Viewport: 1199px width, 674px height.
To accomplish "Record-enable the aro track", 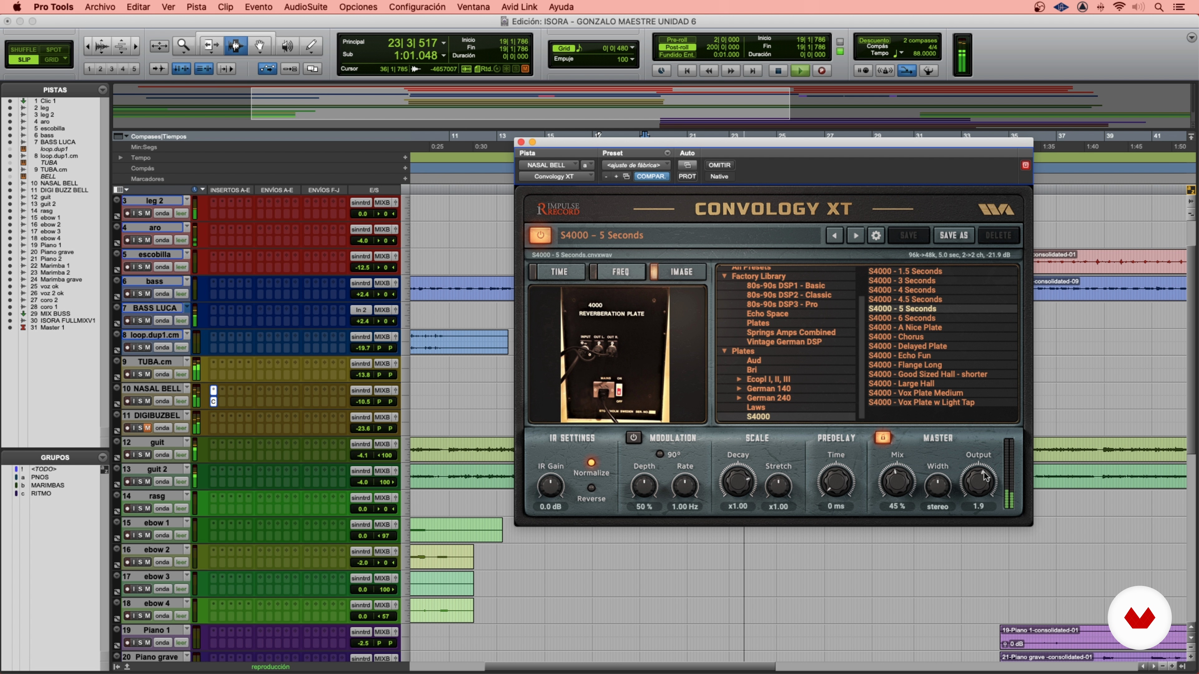I will click(x=127, y=241).
